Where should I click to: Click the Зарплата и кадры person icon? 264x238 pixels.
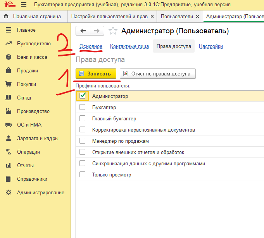(9, 138)
